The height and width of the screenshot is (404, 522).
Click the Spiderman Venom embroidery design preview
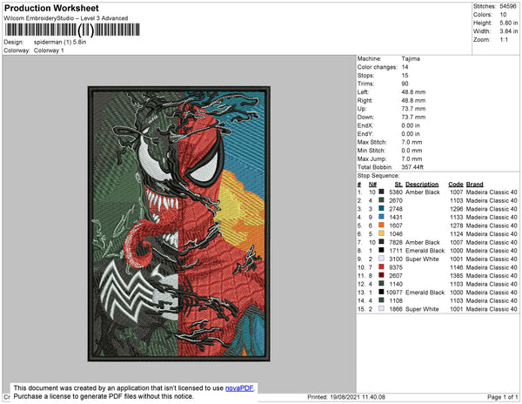point(178,224)
